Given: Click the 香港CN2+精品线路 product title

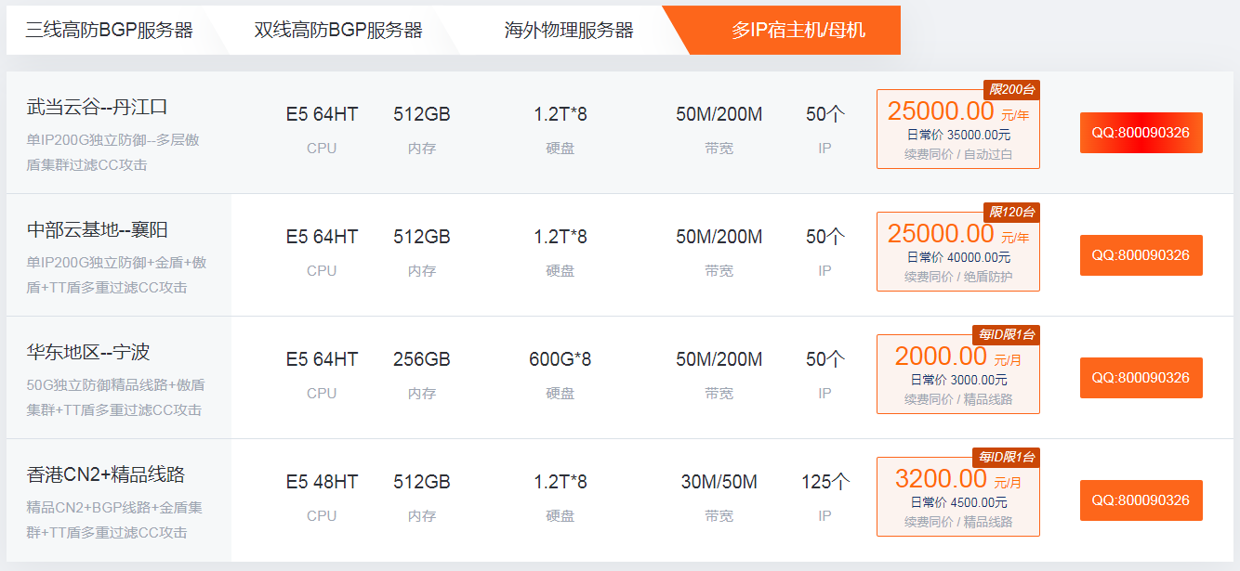Looking at the screenshot, I should [105, 474].
